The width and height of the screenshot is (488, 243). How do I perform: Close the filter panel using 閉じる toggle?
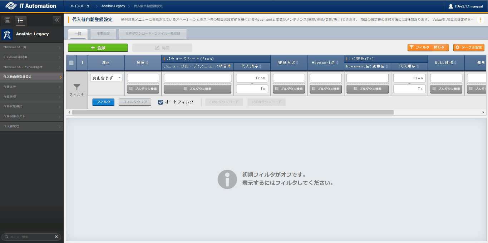click(x=439, y=47)
